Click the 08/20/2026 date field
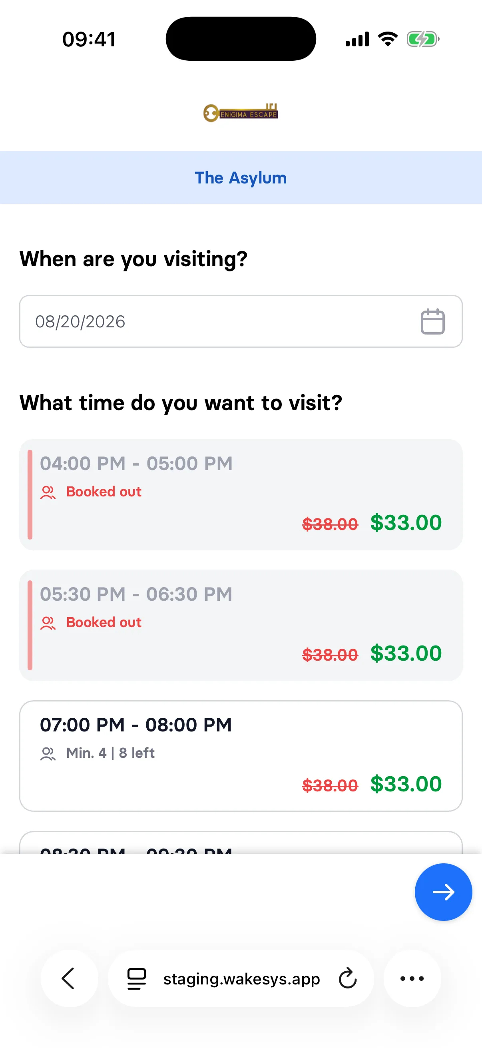482x1048 pixels. click(x=241, y=321)
